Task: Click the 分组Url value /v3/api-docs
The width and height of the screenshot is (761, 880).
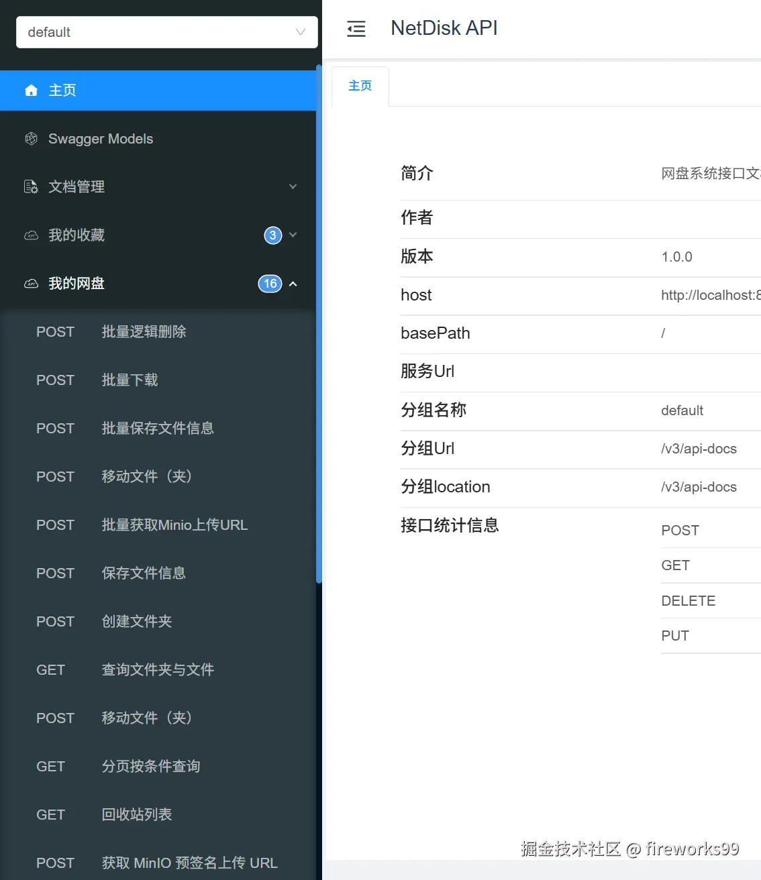Action: 699,449
